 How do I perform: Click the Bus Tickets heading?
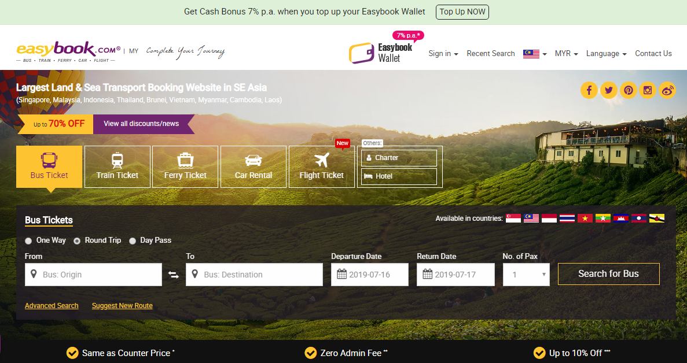pyautogui.click(x=49, y=220)
